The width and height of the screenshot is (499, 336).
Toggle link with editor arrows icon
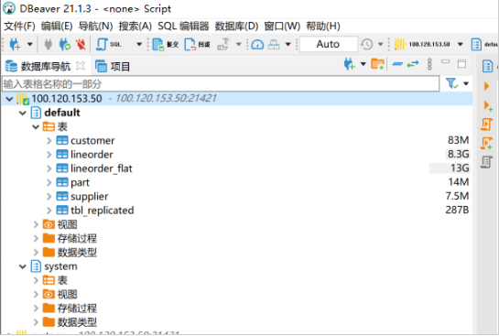[413, 64]
